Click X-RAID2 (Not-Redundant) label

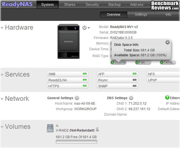pos(75,130)
